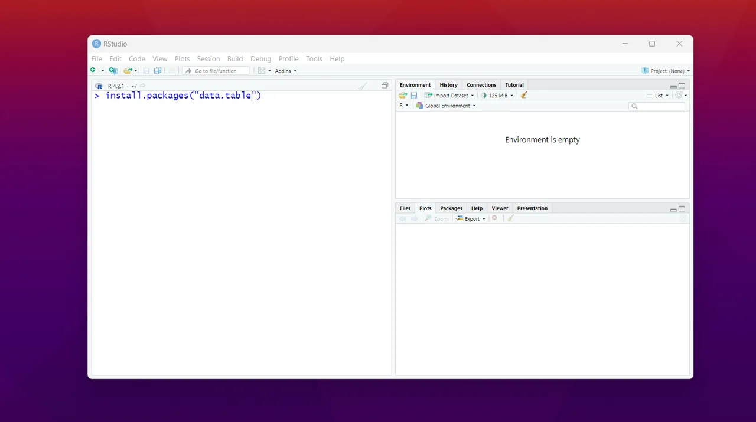756x422 pixels.
Task: Open the Profile menu
Action: (289, 59)
